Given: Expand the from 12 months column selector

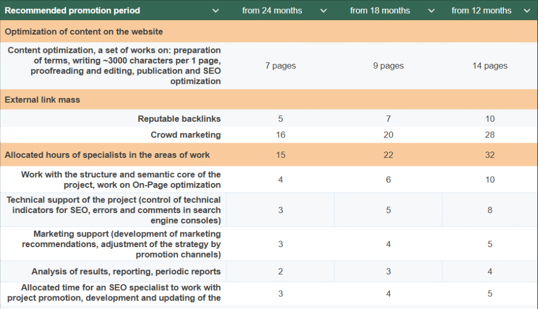Looking at the screenshot, I should tap(527, 10).
